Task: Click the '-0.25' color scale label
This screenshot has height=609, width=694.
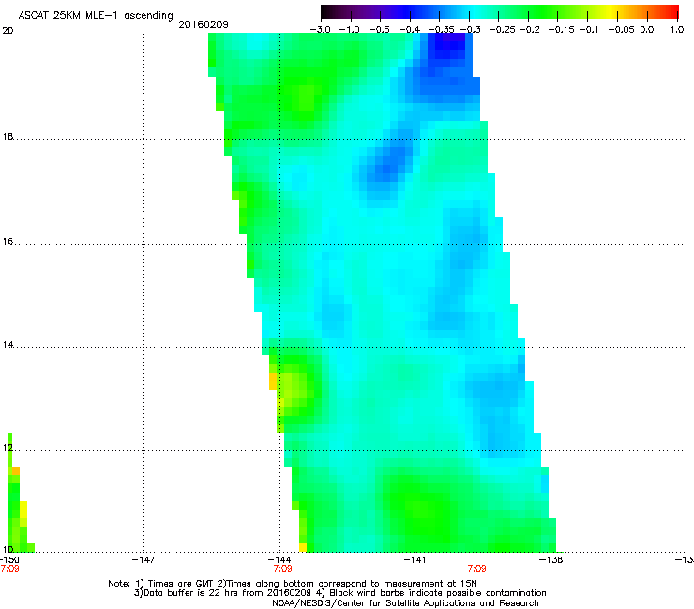Action: pyautogui.click(x=503, y=30)
